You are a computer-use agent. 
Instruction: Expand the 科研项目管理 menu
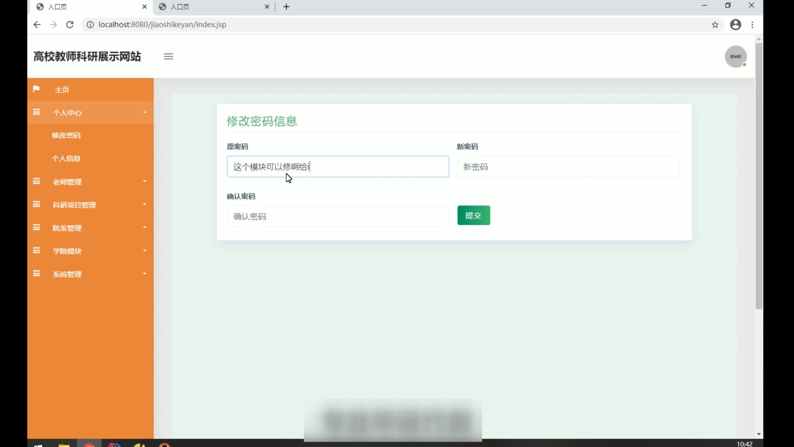click(90, 205)
